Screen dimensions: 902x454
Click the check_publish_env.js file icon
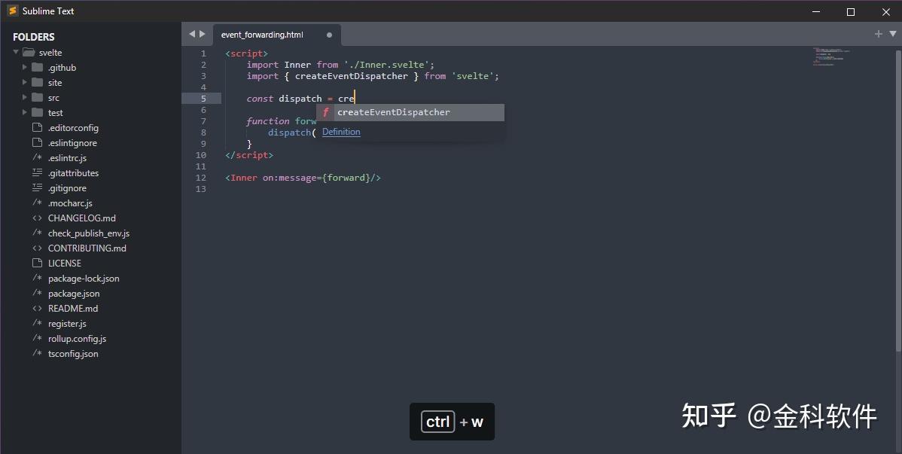38,233
